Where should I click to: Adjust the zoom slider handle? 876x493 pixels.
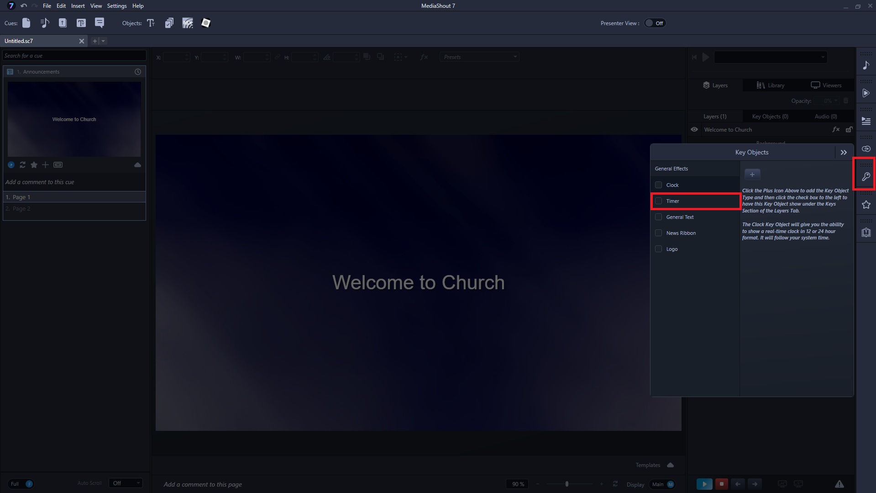(567, 484)
